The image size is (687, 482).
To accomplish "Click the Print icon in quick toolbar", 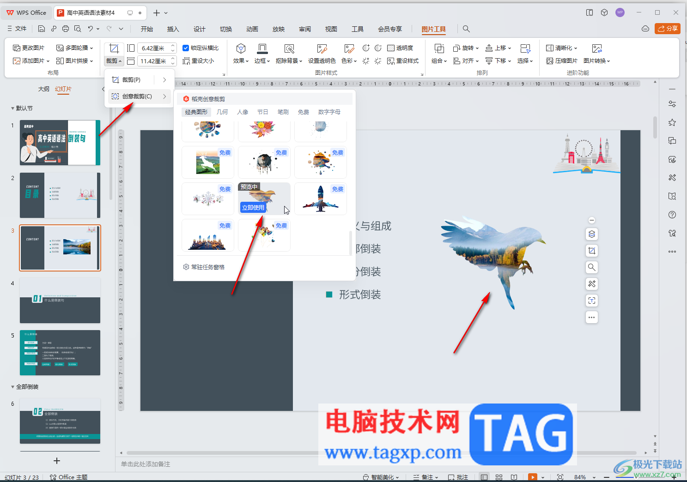I will (66, 29).
